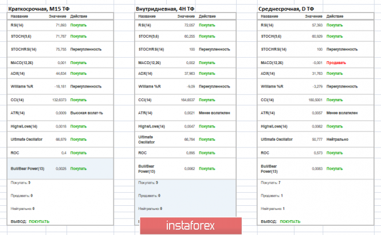The height and width of the screenshot is (235, 381).
Task: Click the 'Значение' column header in 4H table
Action: [x=186, y=16]
